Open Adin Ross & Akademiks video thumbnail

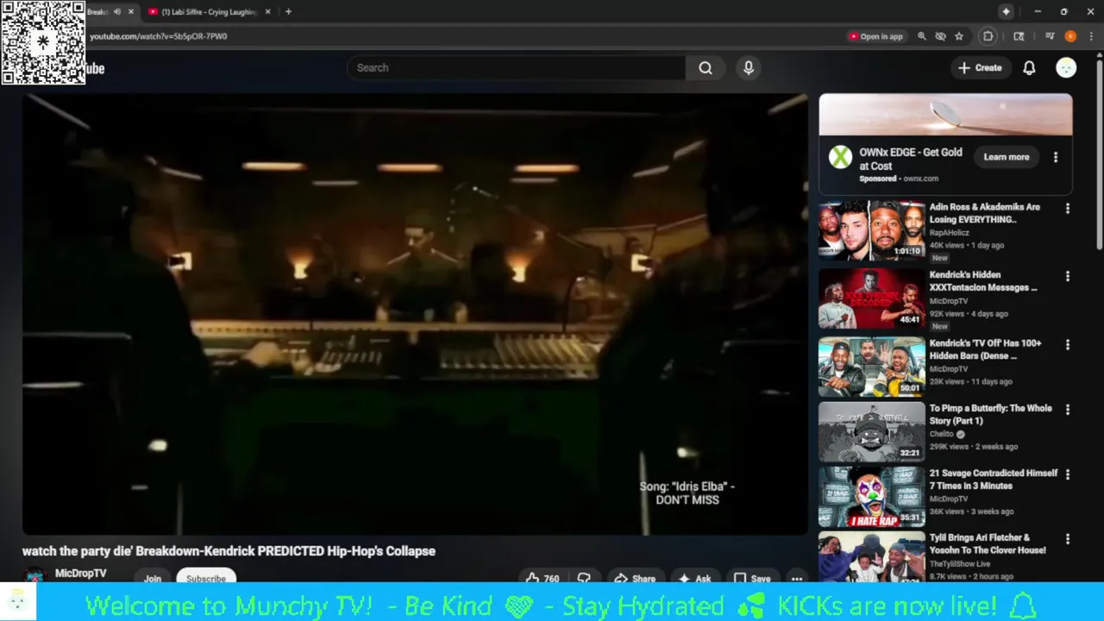coord(871,230)
